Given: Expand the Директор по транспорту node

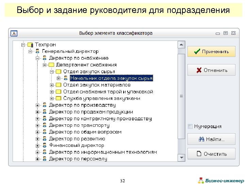Looking at the screenshot, I should (37, 125).
